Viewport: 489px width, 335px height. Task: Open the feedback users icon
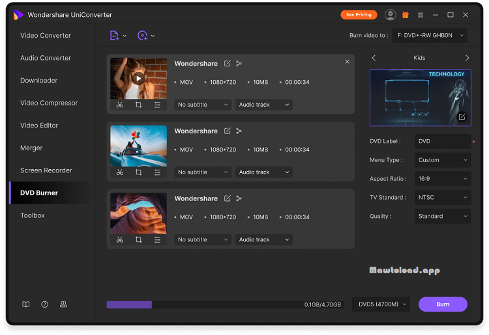(x=63, y=304)
